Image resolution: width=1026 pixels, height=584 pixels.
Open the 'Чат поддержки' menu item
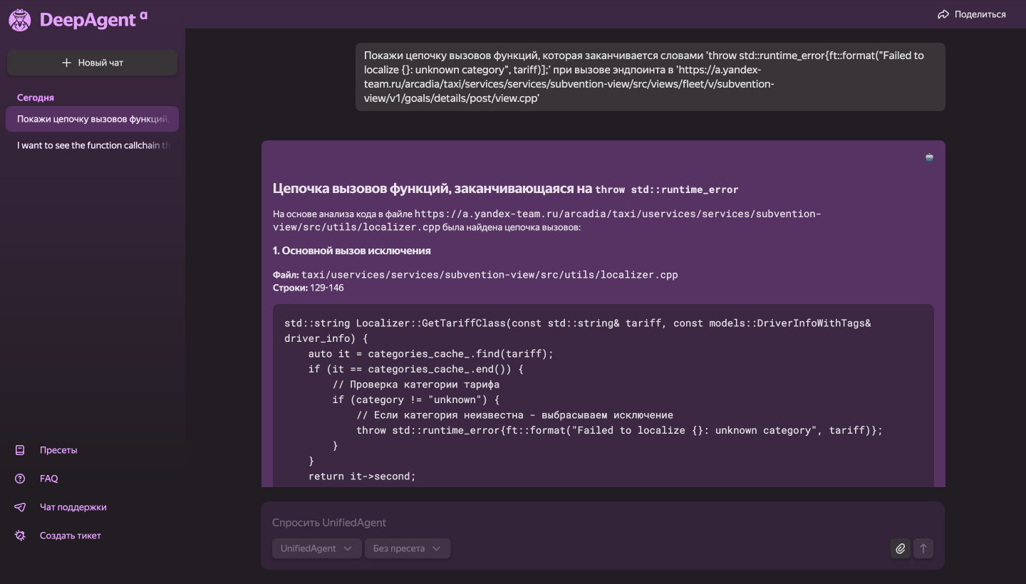(73, 507)
